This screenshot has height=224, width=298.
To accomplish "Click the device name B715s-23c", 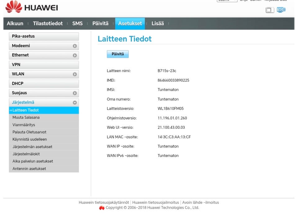I will coord(167,71).
